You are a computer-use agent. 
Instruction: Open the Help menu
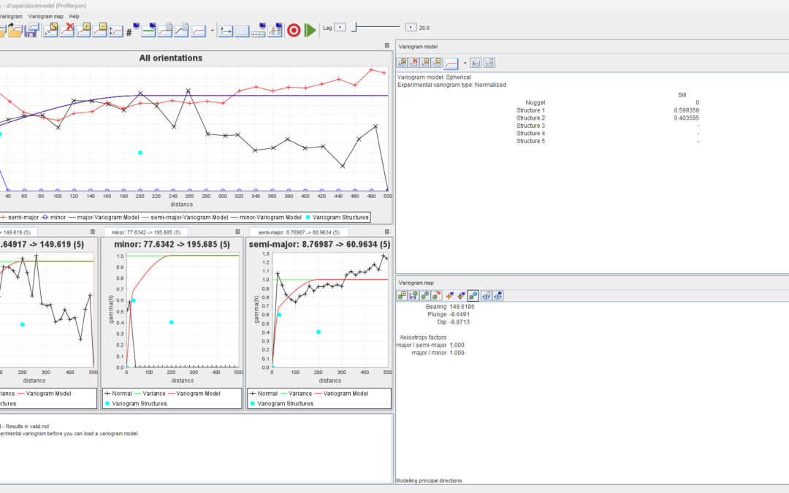click(x=74, y=16)
